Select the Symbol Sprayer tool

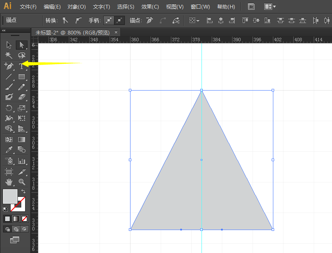click(x=9, y=161)
